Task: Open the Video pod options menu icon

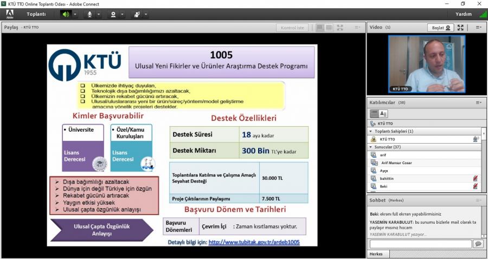Action: [478, 28]
